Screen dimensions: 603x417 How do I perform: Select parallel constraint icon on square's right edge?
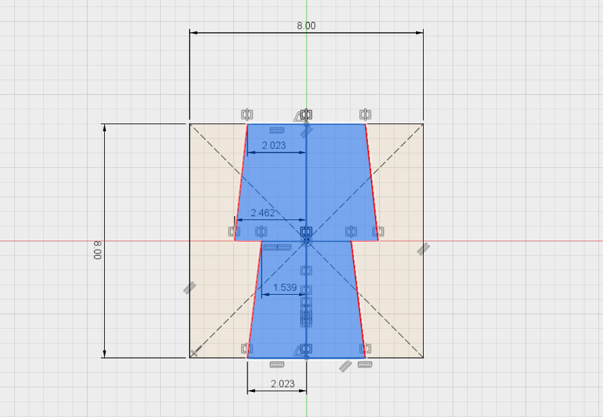coord(423,248)
